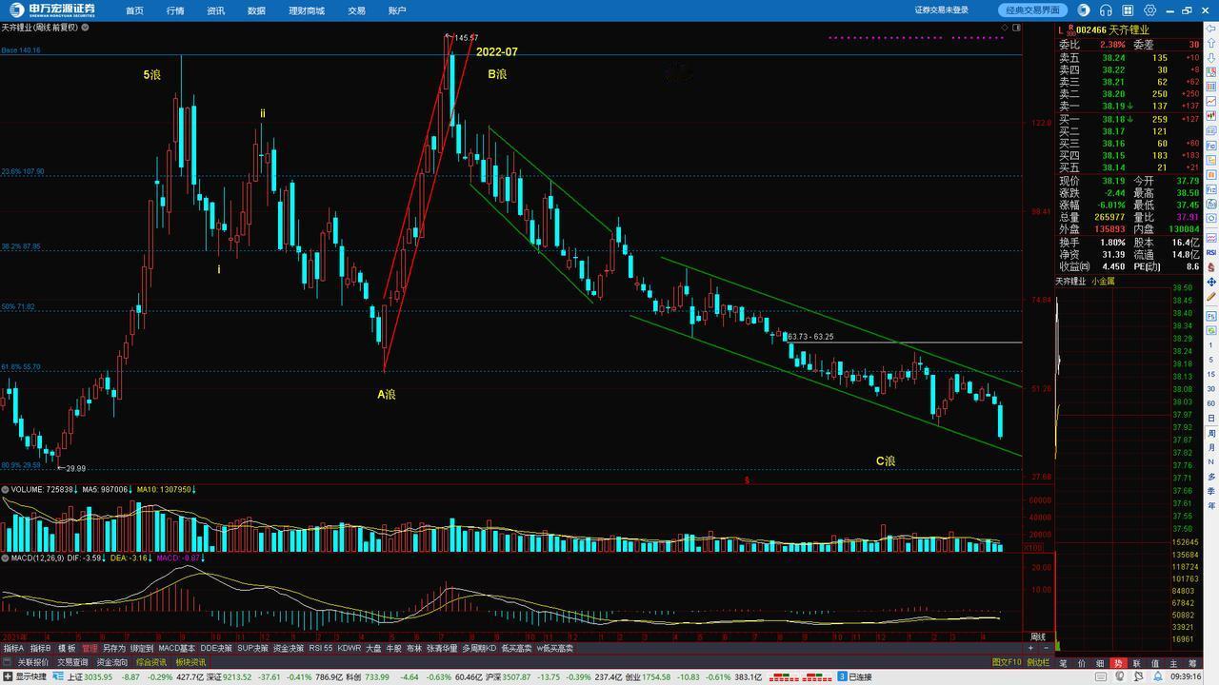Image resolution: width=1219 pixels, height=685 pixels.
Task: Click the settings circle icon beside stock name
Action: pyautogui.click(x=86, y=28)
